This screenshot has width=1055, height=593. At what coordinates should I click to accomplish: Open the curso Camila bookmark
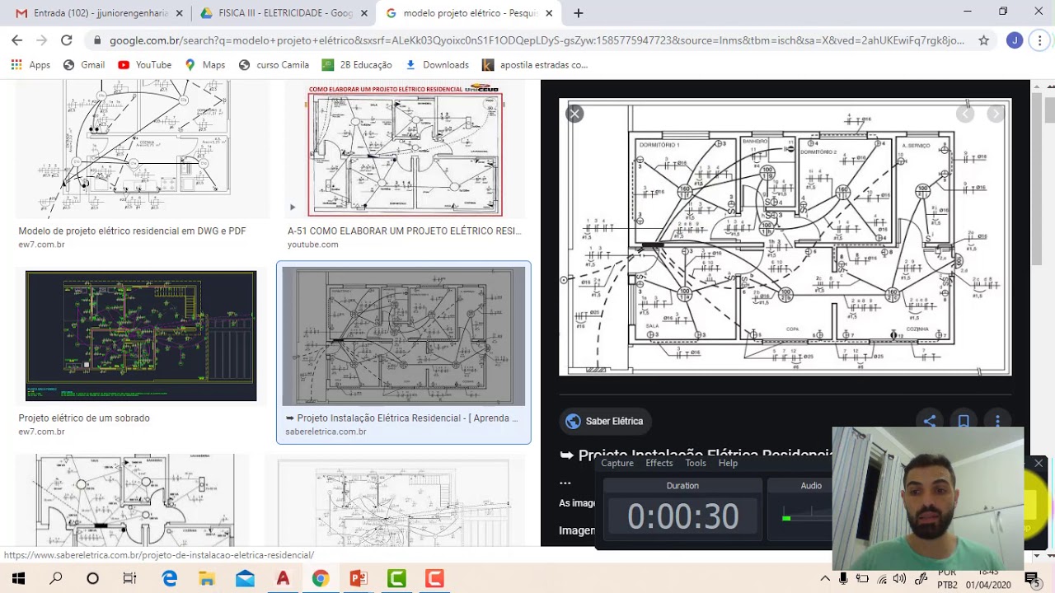click(273, 65)
